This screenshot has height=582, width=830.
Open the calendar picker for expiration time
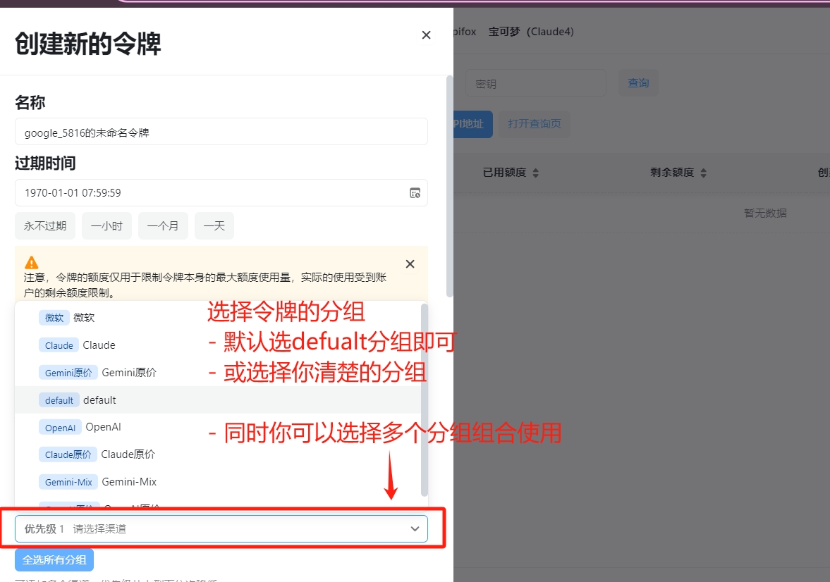tap(415, 193)
